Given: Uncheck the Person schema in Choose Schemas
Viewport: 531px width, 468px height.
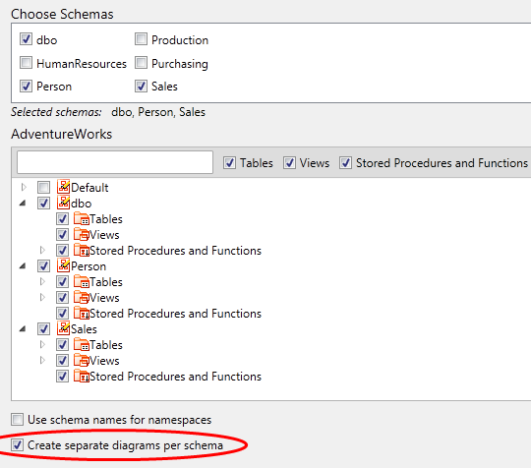Looking at the screenshot, I should 26,86.
